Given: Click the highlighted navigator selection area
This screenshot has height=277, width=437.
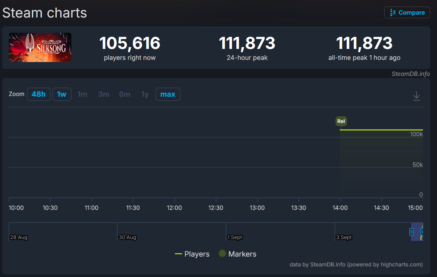Looking at the screenshot, I should click(417, 231).
